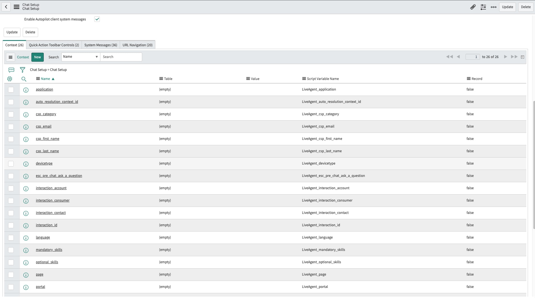This screenshot has width=535, height=298.
Task: Select the Context (26) tab
Action: pyautogui.click(x=14, y=45)
